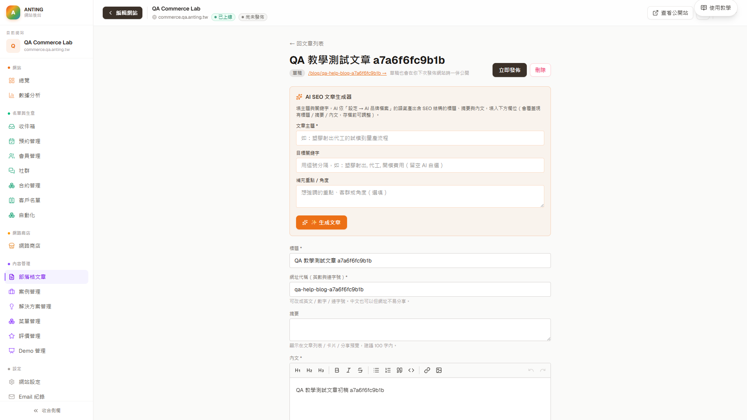Click into the 標題 input field

(420, 261)
